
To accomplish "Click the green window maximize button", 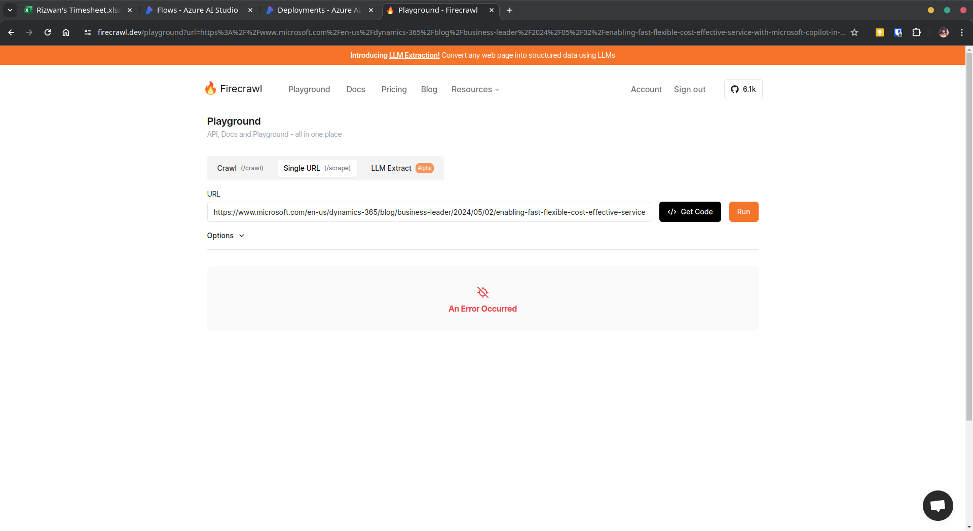I will pos(947,10).
